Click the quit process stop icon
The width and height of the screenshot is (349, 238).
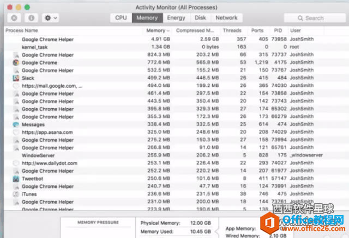[14, 18]
